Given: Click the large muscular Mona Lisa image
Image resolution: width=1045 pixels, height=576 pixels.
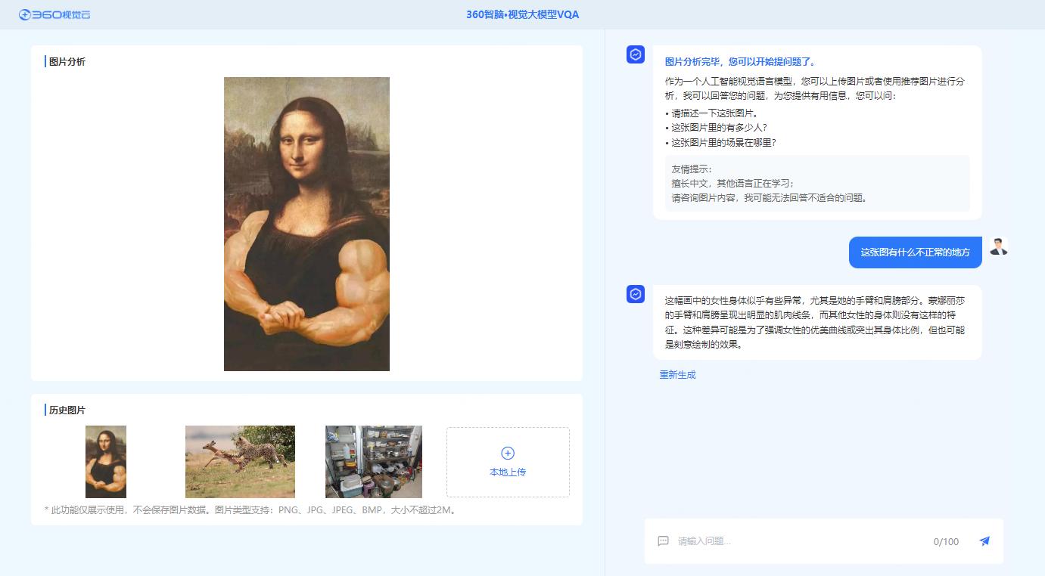Looking at the screenshot, I should pos(306,224).
